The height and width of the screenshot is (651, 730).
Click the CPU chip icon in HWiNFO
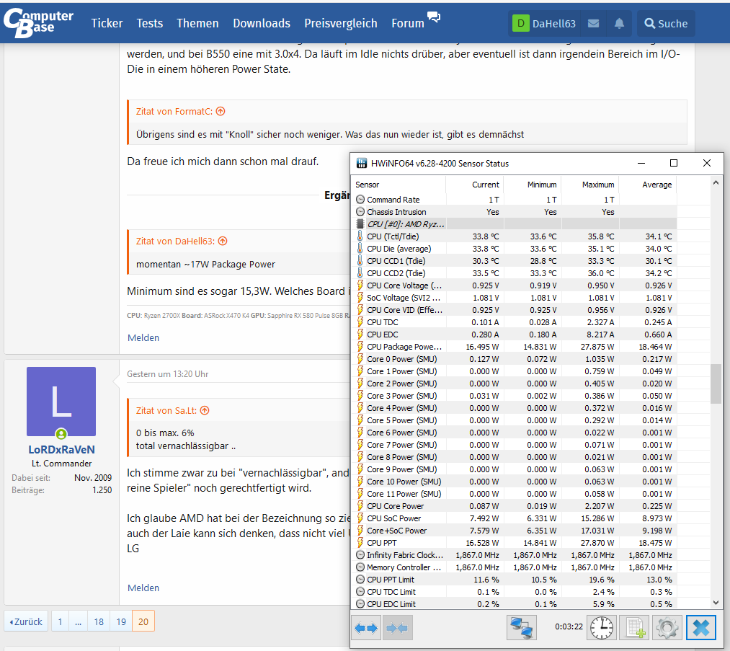tap(360, 224)
